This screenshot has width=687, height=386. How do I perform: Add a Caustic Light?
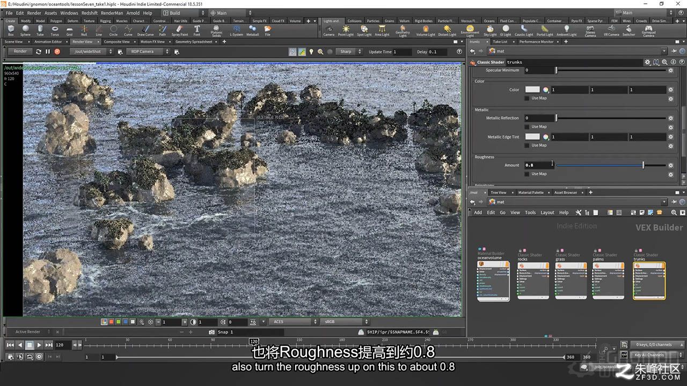click(524, 31)
